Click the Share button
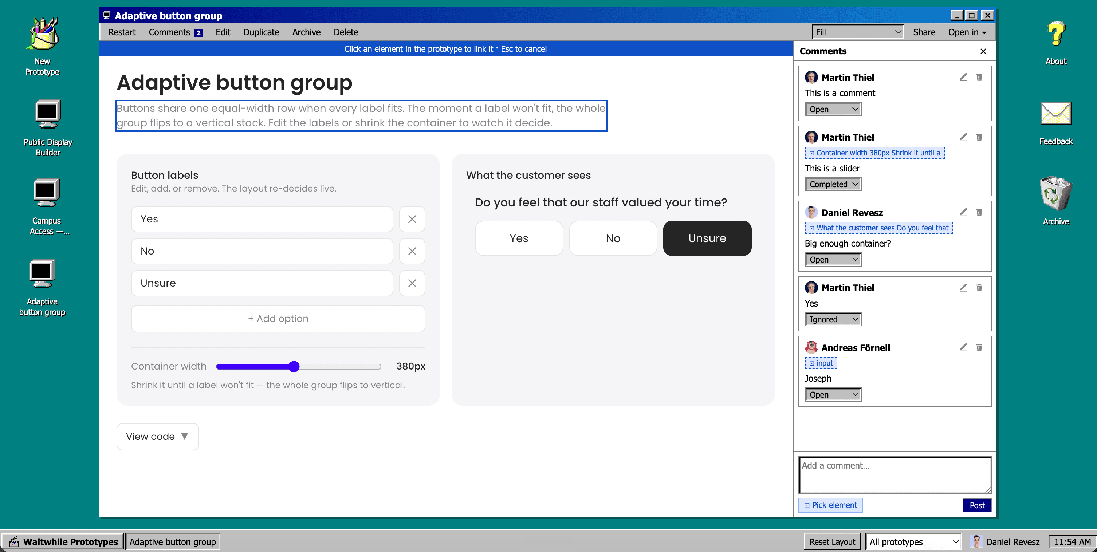Screen dimensions: 1097x552 coord(924,32)
